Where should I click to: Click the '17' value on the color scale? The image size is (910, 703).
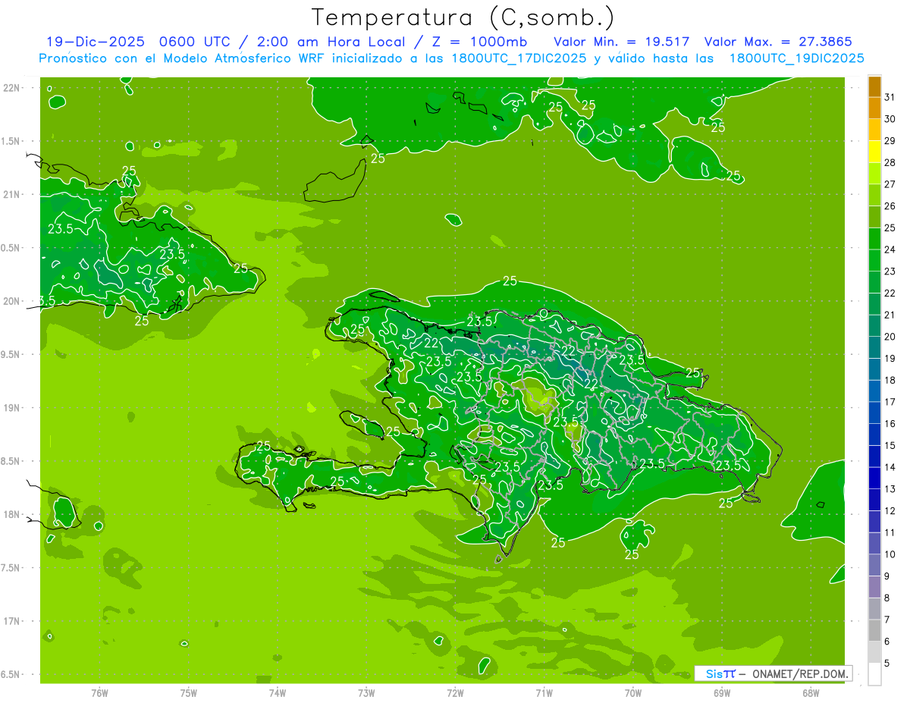click(890, 402)
